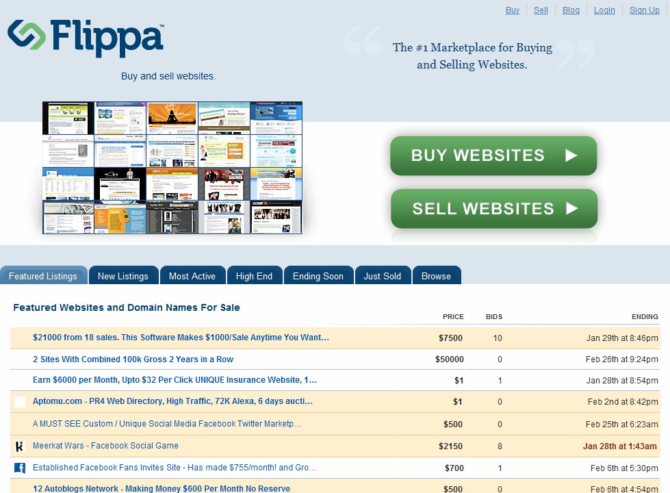
Task: Open the 'A MUST SEE Custom' social media listing
Action: click(x=167, y=424)
